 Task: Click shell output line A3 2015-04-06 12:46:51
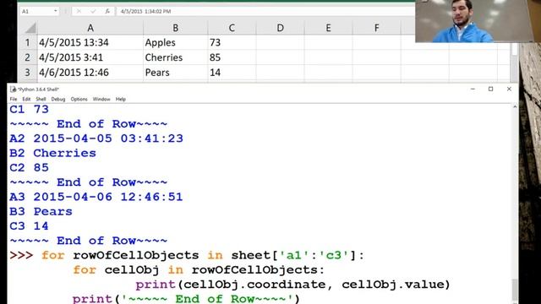96,197
